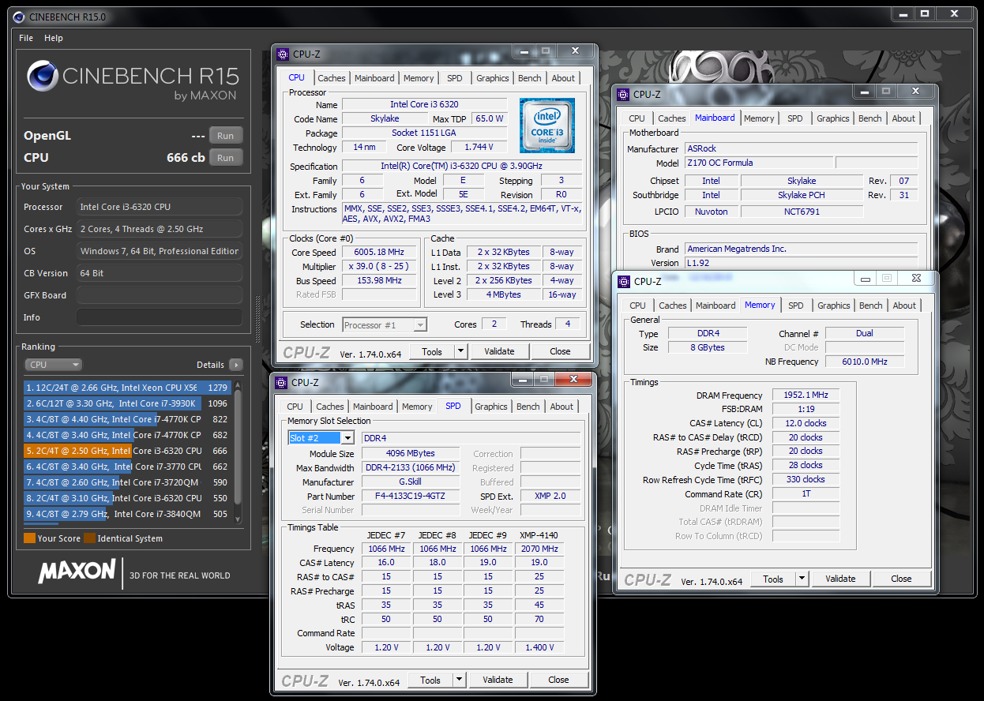Screen dimensions: 984x701
Task: Expand the ranking CPU type dropdown
Action: point(54,365)
